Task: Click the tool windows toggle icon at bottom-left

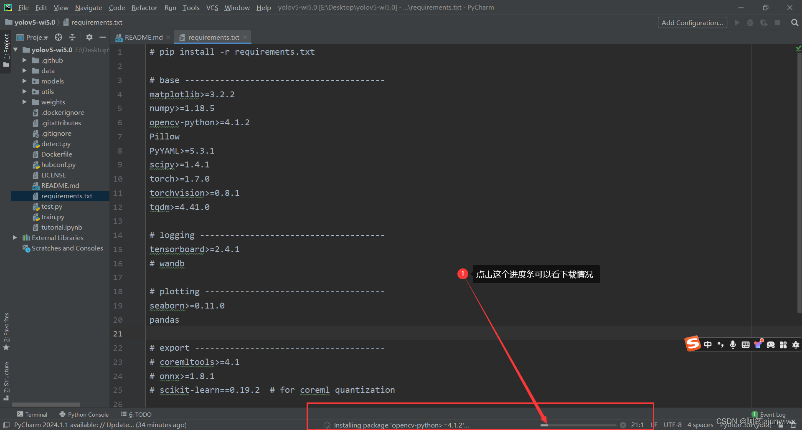Action: pos(6,425)
